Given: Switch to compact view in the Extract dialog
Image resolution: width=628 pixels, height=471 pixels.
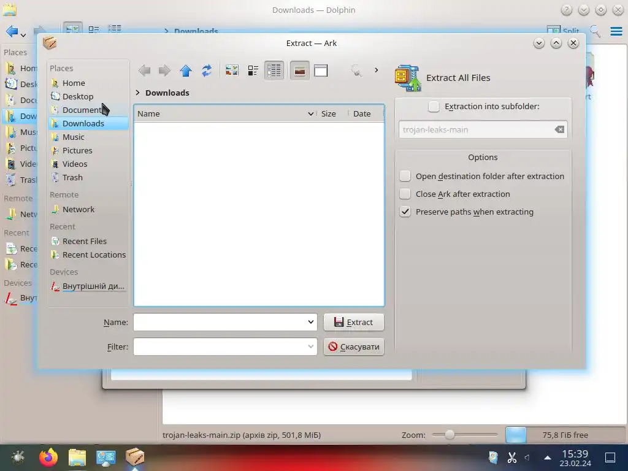Looking at the screenshot, I should [x=253, y=71].
